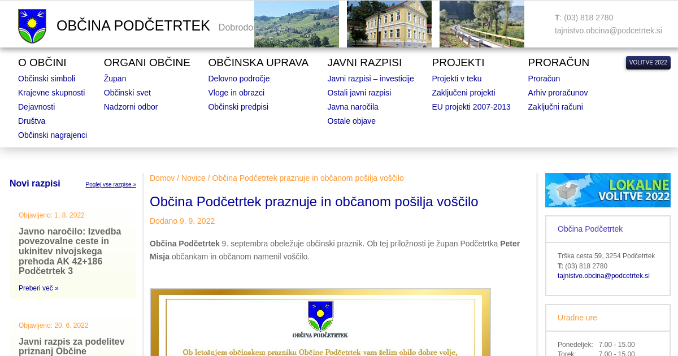678x356 pixels.
Task: Go to Javna naročila
Action: tap(353, 107)
